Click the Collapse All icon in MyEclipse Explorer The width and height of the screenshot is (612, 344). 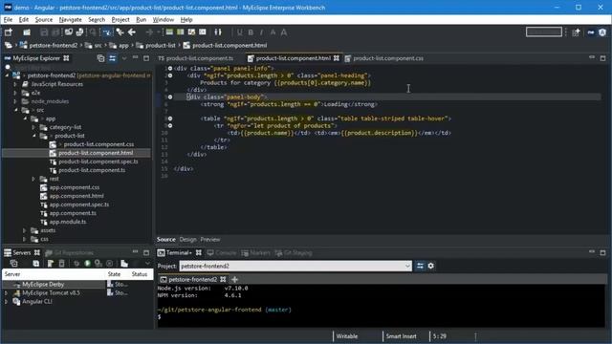click(100, 58)
